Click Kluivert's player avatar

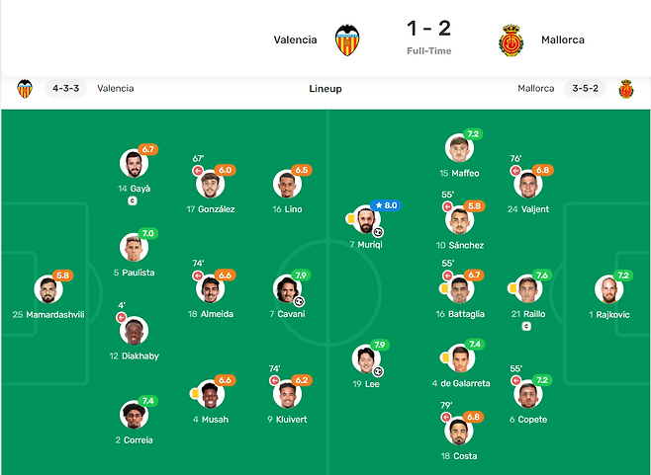coord(287,394)
